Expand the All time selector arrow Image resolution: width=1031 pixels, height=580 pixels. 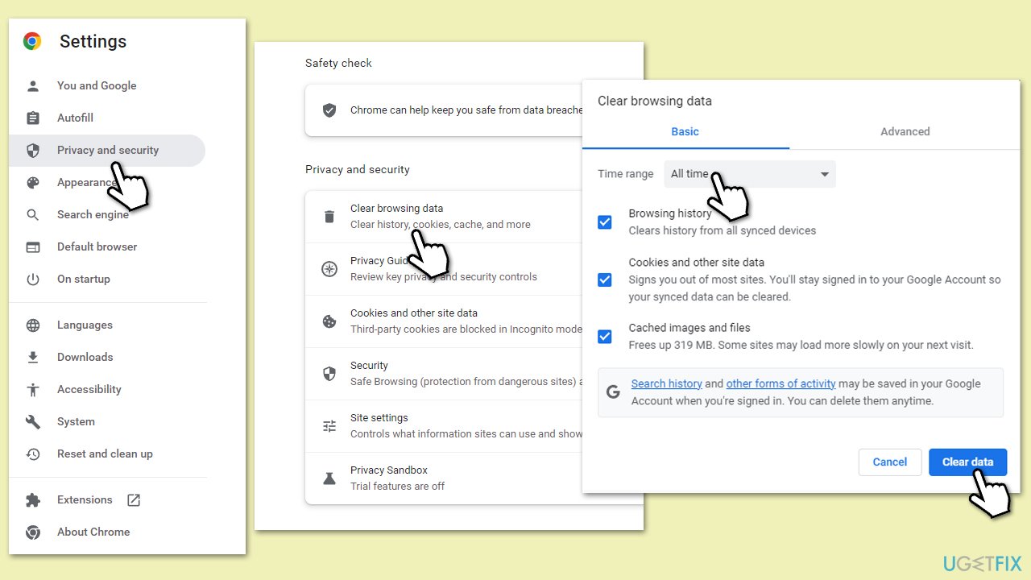point(824,173)
